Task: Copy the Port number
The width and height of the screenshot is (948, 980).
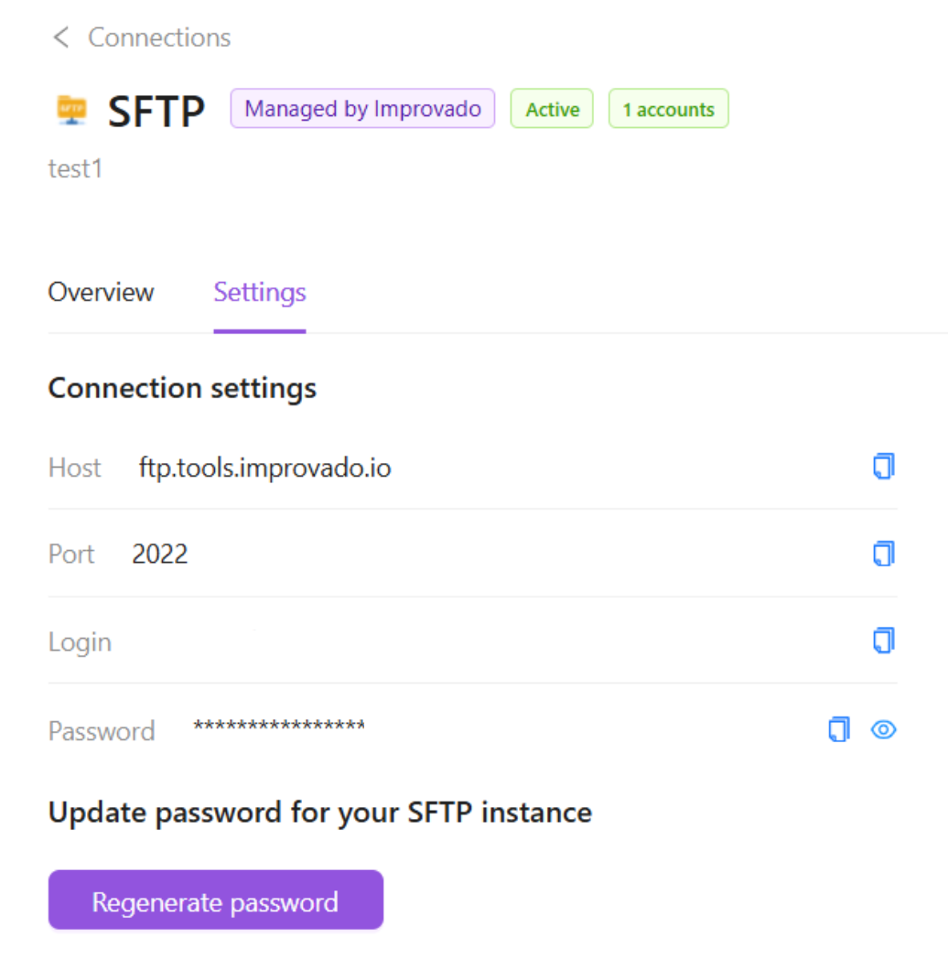Action: [x=883, y=554]
